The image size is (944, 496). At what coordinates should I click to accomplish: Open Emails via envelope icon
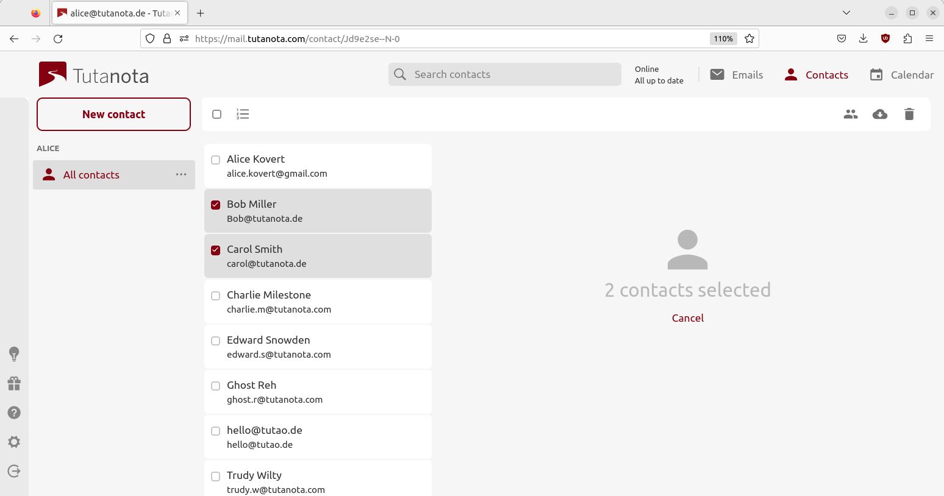tap(718, 74)
